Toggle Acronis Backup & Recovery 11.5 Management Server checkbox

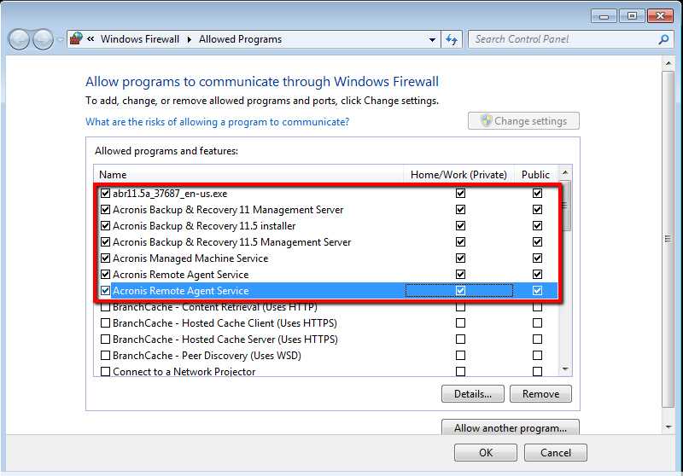tap(105, 242)
